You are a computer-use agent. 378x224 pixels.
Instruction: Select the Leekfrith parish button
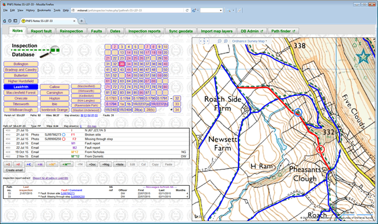pos(21,87)
